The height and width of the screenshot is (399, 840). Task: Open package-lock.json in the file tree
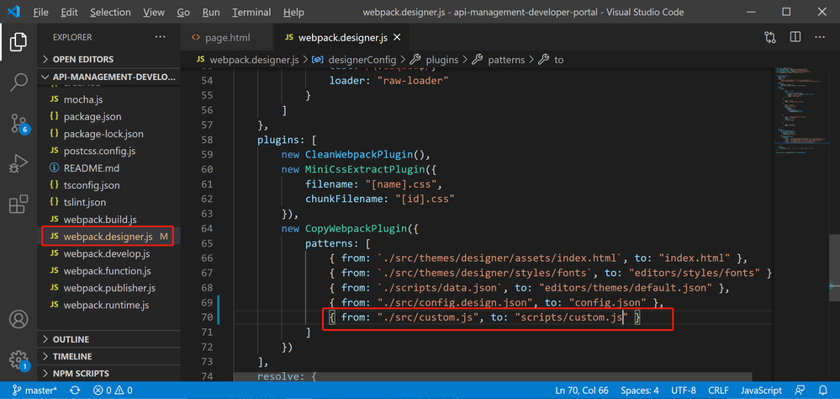tap(109, 134)
